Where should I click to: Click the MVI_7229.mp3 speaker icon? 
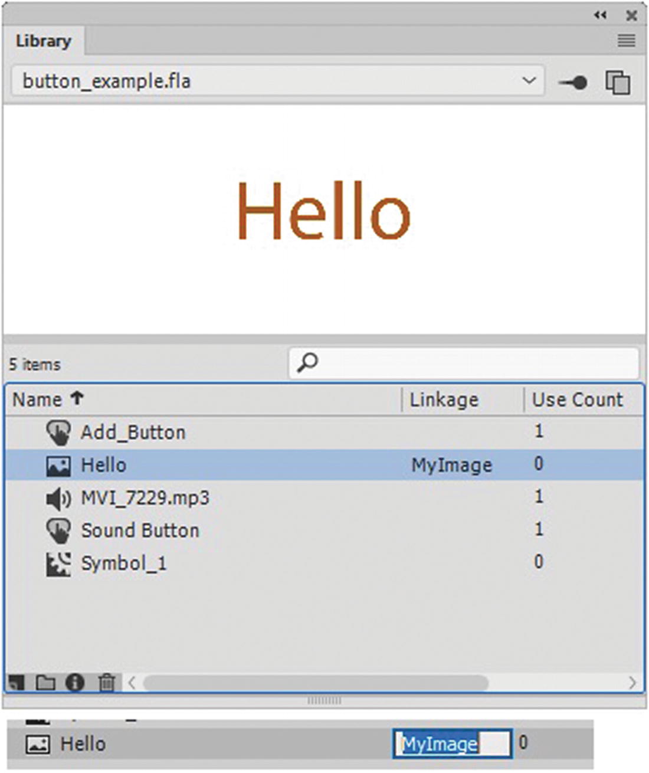[x=58, y=499]
